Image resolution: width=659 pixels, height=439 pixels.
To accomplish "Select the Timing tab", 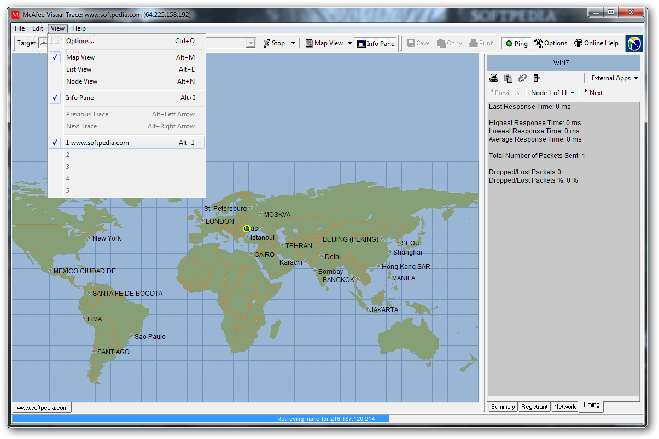I will tap(591, 405).
